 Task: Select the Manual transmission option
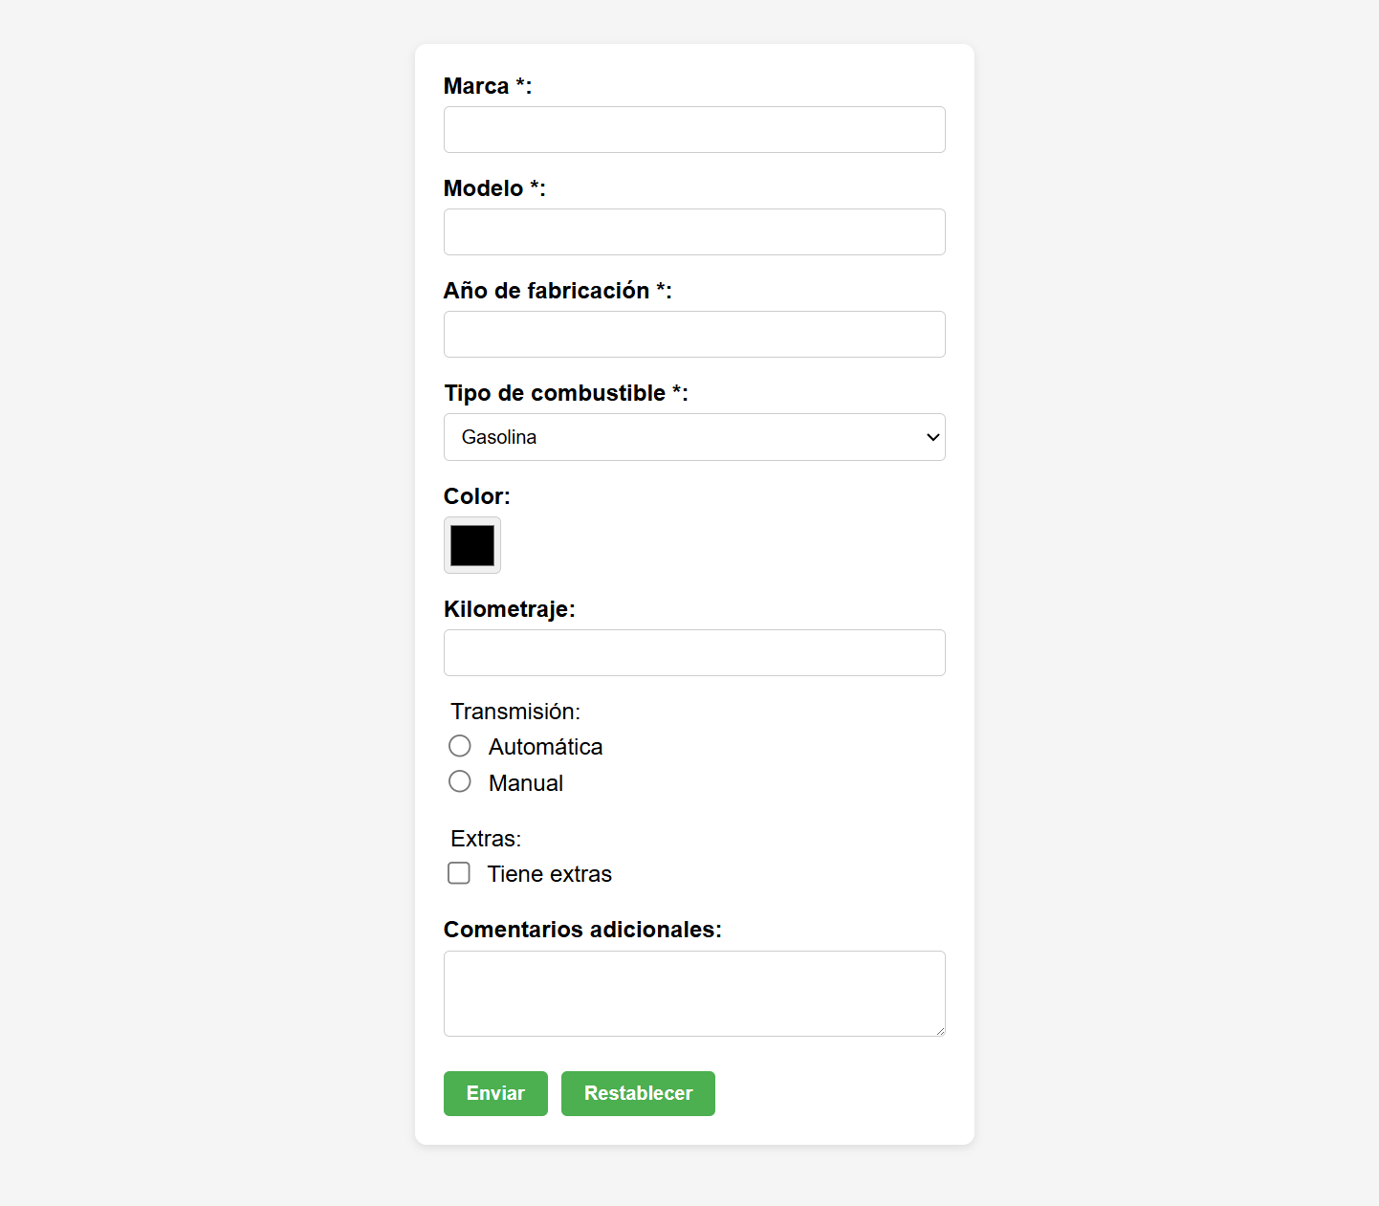460,781
